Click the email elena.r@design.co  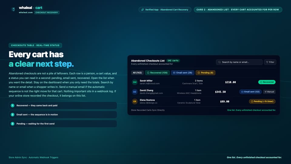pos(149,103)
